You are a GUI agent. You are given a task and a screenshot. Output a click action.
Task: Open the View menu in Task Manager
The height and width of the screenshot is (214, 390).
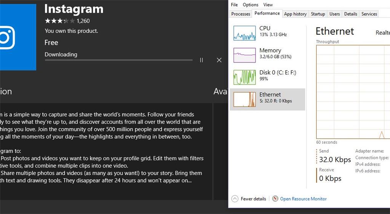(x=268, y=5)
